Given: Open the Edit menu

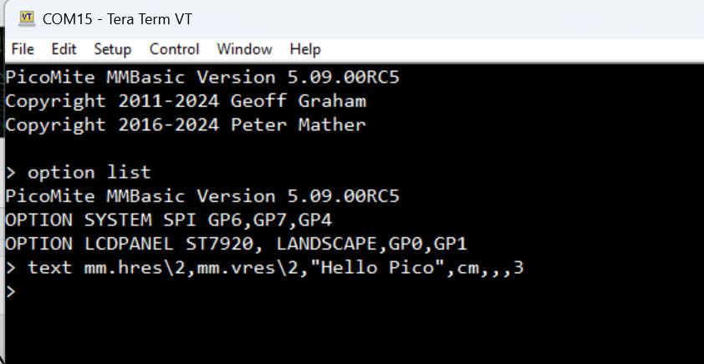Looking at the screenshot, I should click(64, 49).
